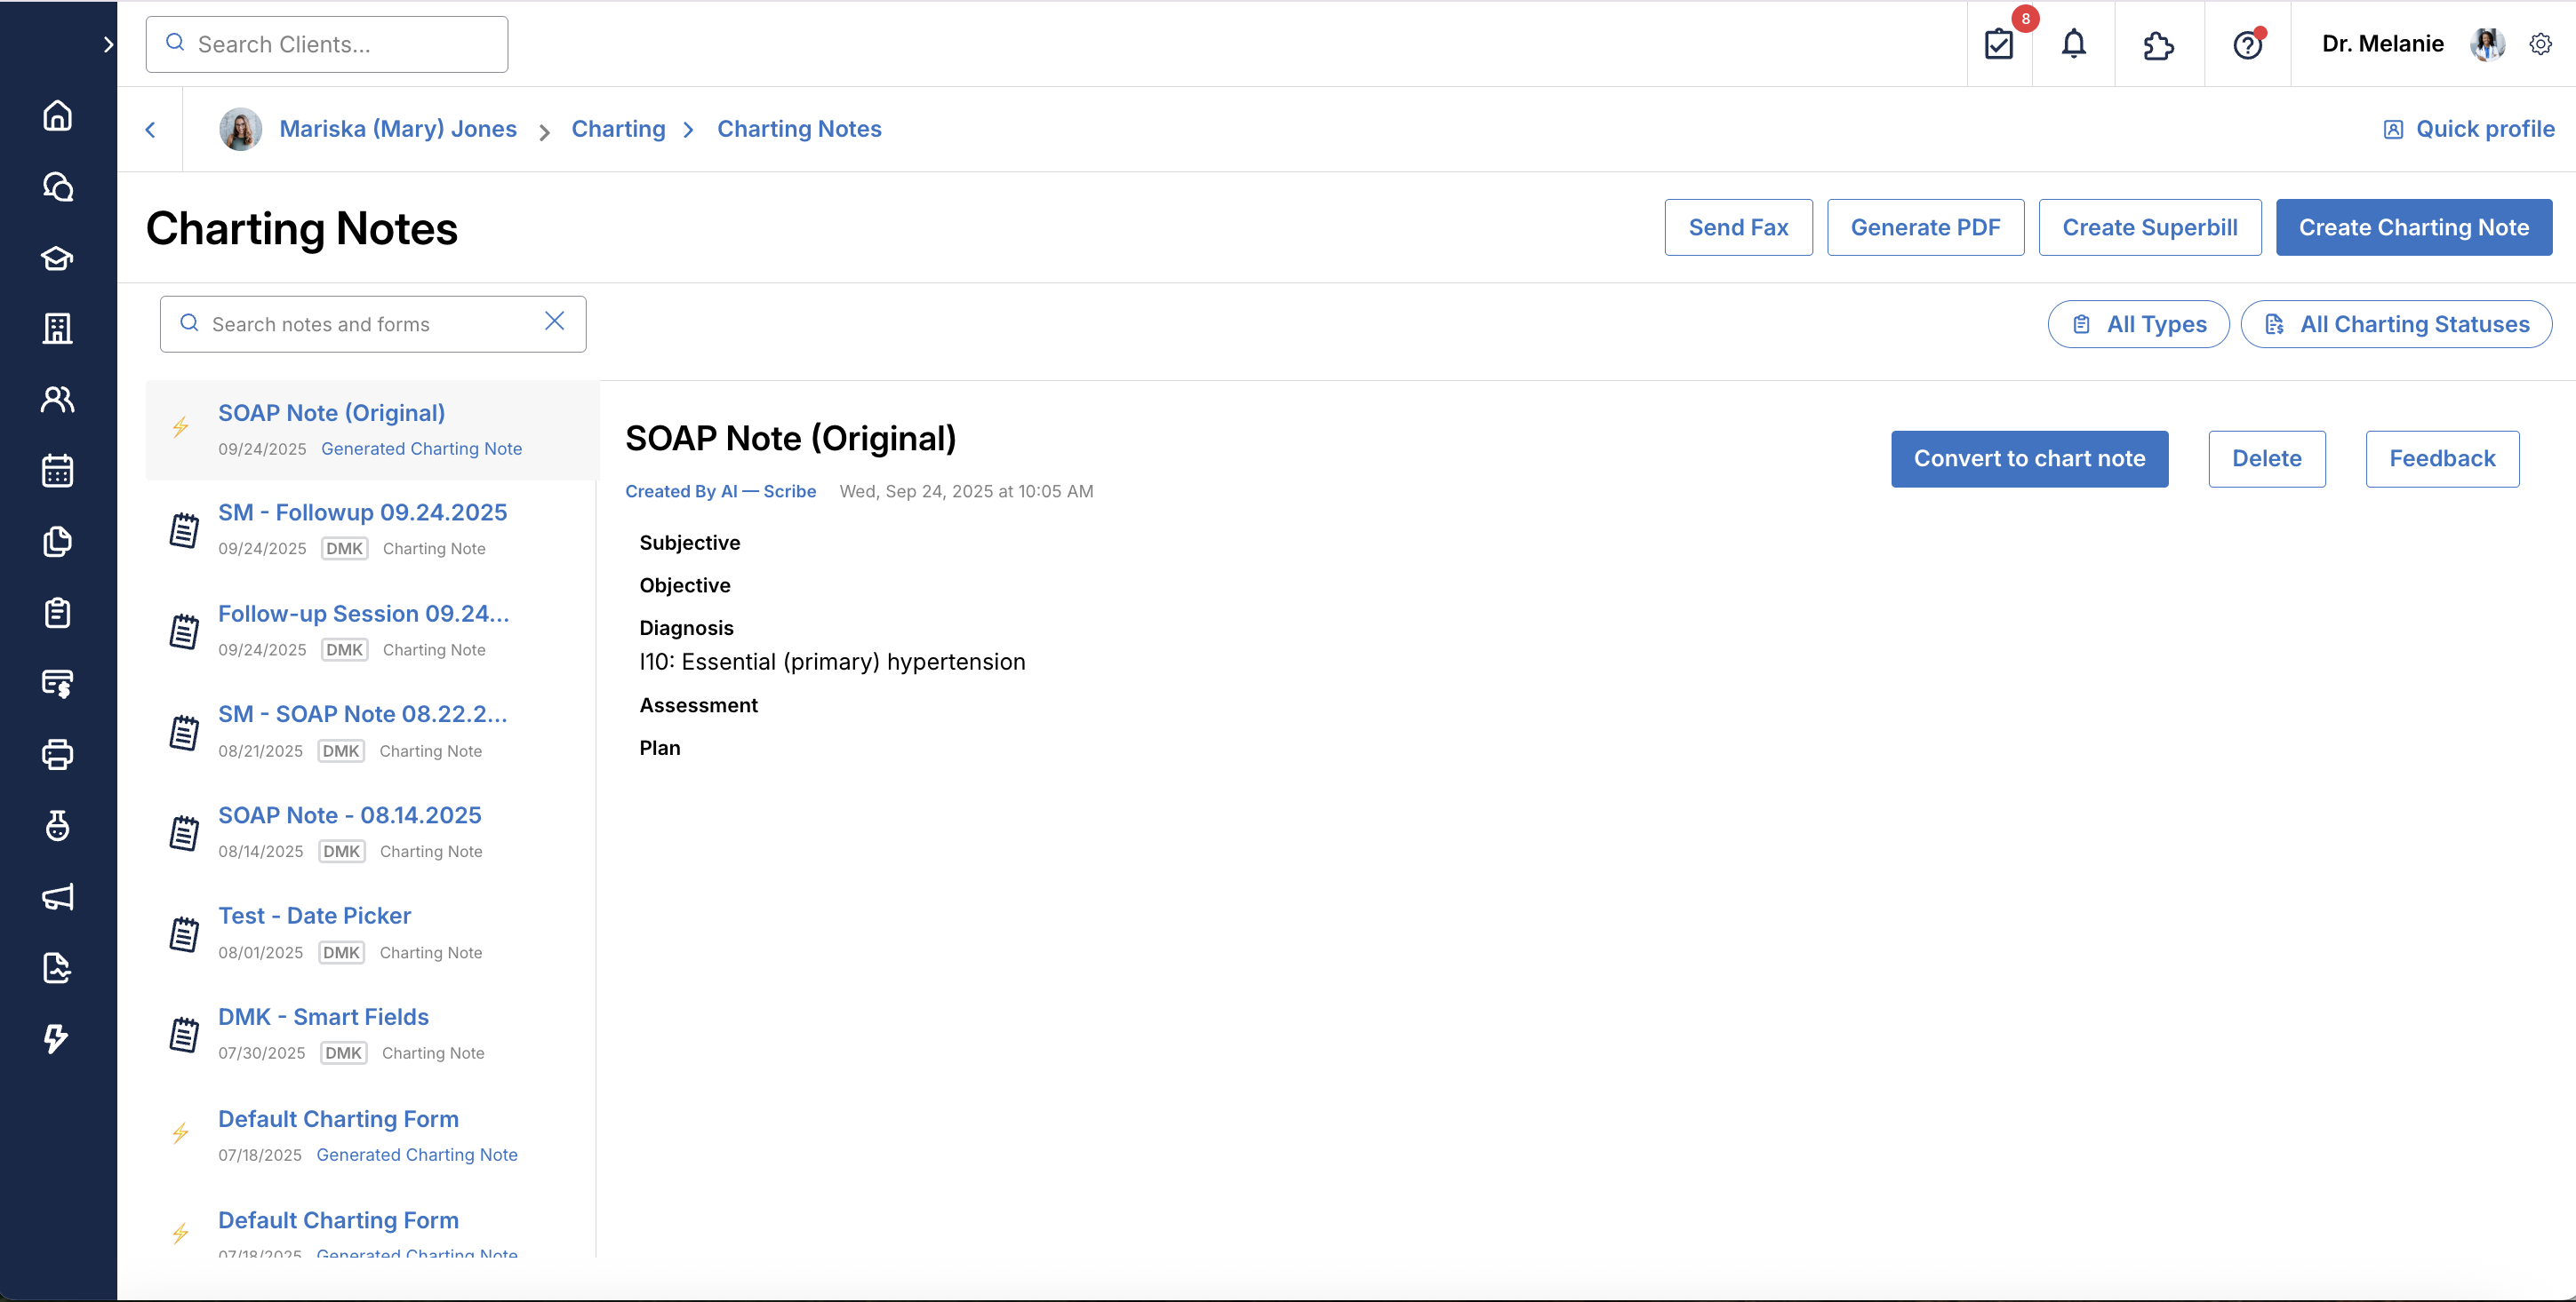Click the Create Superbill button
The image size is (2576, 1302).
[2149, 226]
